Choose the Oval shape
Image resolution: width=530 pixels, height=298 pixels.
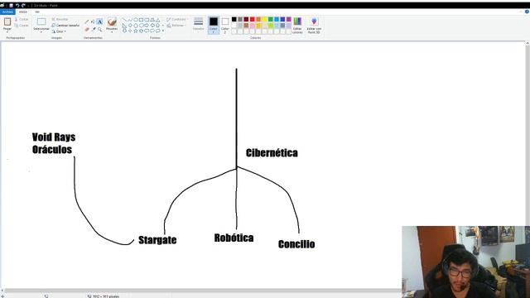coord(136,20)
